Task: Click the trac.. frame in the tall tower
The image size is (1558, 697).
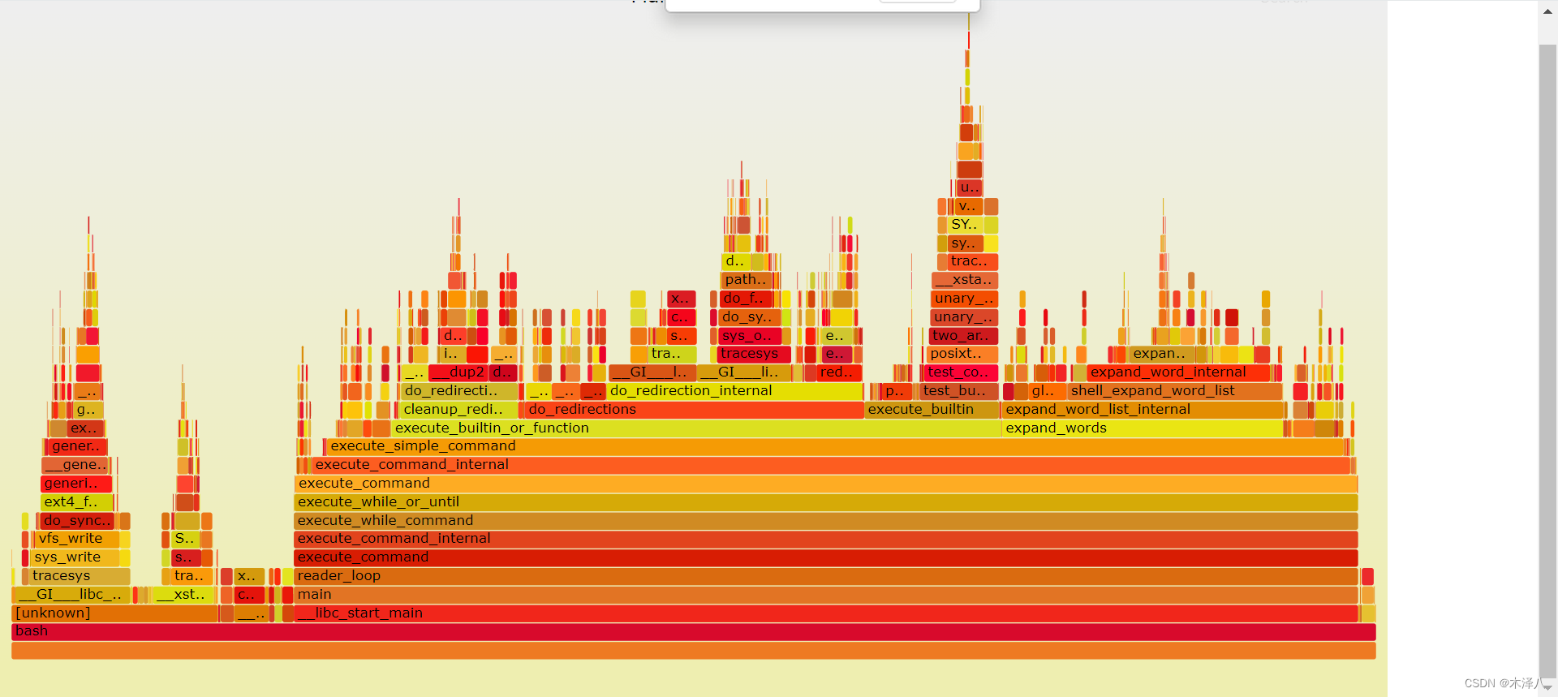Action: pos(973,260)
